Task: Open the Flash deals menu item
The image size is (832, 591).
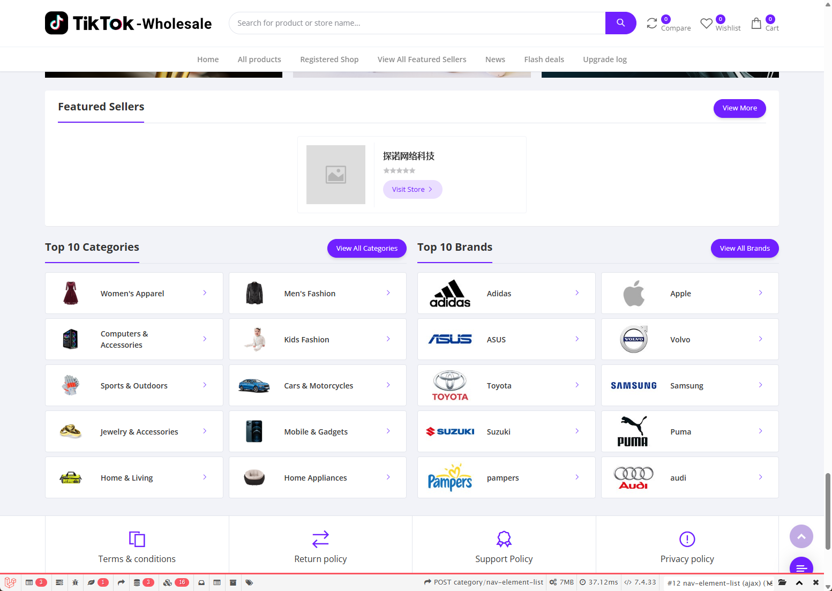Action: click(x=544, y=59)
